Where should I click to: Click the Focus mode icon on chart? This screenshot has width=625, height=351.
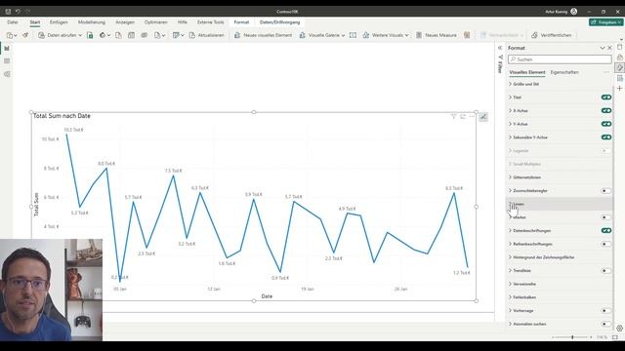[x=463, y=117]
